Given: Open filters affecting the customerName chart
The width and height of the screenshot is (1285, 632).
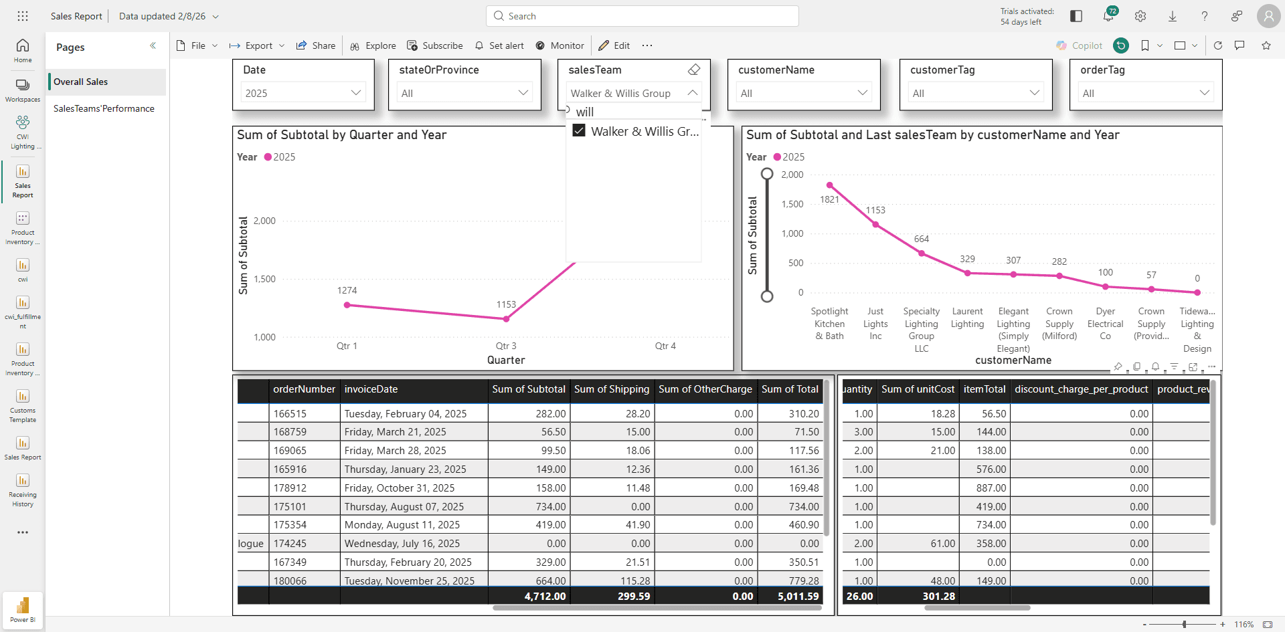Looking at the screenshot, I should 1174,366.
